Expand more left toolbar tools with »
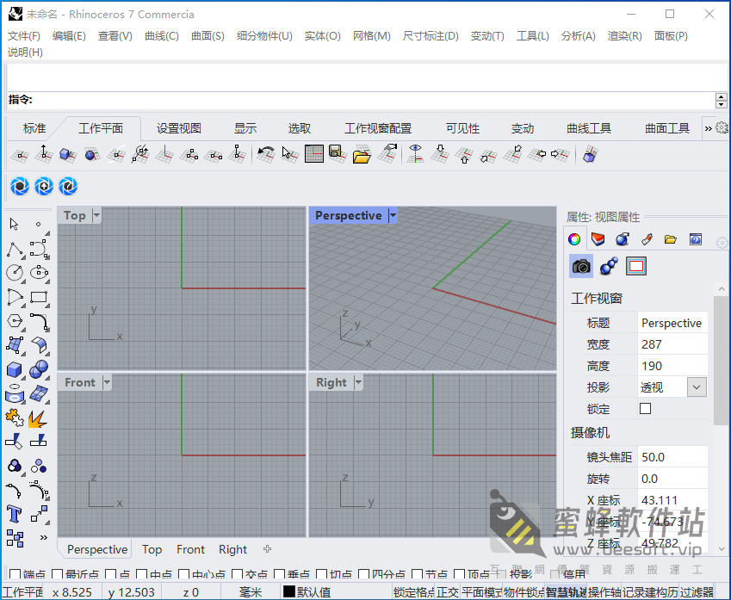Screen dimensions: 731x600 point(43,537)
